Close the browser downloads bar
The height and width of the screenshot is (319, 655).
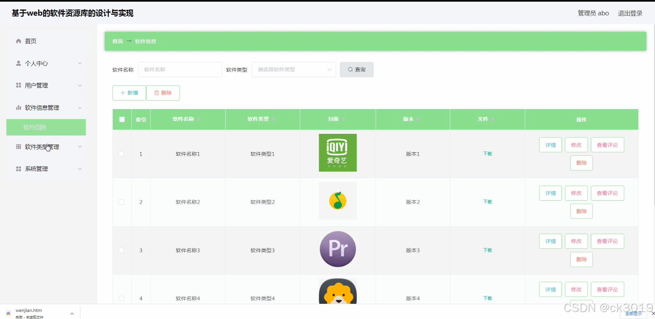[x=653, y=313]
